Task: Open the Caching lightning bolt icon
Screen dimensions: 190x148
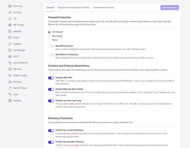Action: click(10, 12)
